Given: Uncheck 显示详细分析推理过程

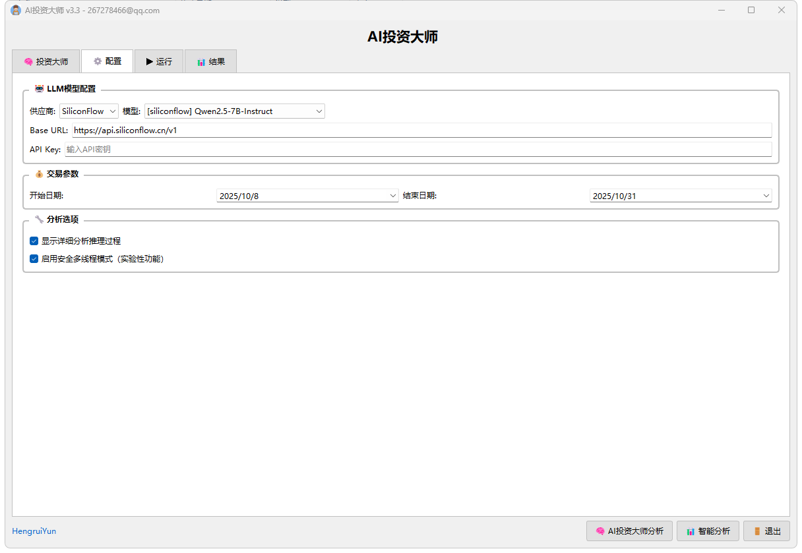Looking at the screenshot, I should click(x=33, y=241).
